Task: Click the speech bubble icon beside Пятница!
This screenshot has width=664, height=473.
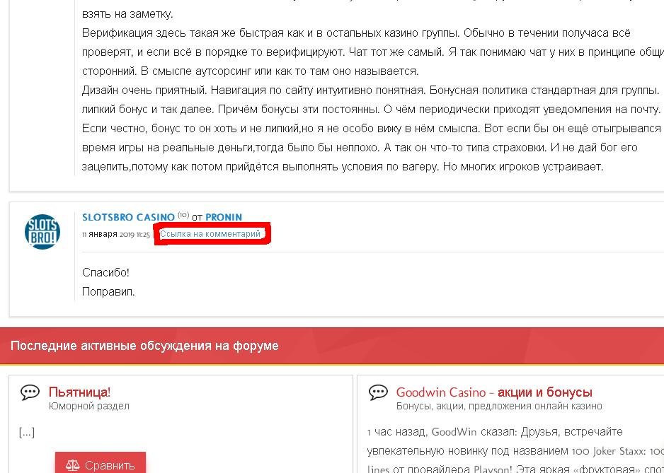Action: point(30,392)
